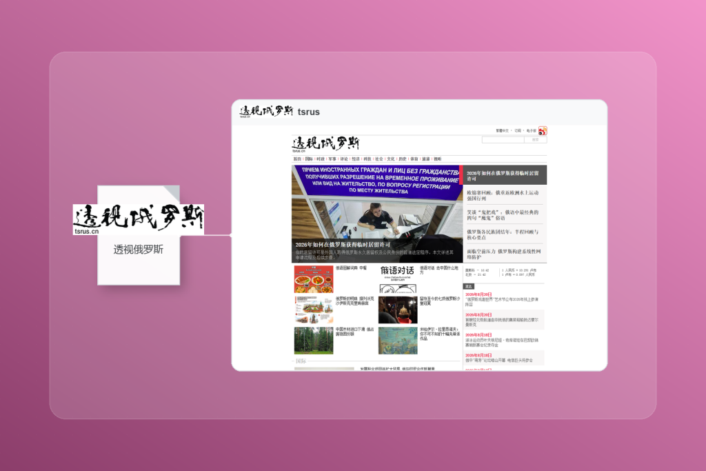Open the 社会 navigation item
706x471 pixels.
[x=379, y=159]
